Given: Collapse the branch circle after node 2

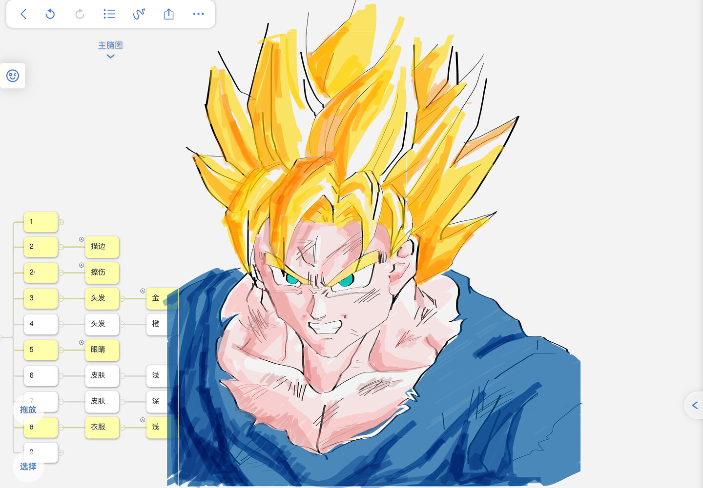Looking at the screenshot, I should click(61, 247).
